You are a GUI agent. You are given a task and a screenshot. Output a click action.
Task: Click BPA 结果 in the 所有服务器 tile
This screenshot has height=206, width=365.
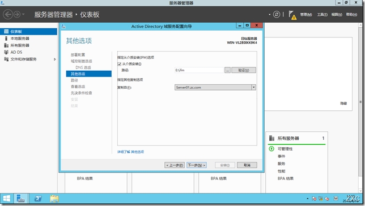pyautogui.click(x=286, y=179)
